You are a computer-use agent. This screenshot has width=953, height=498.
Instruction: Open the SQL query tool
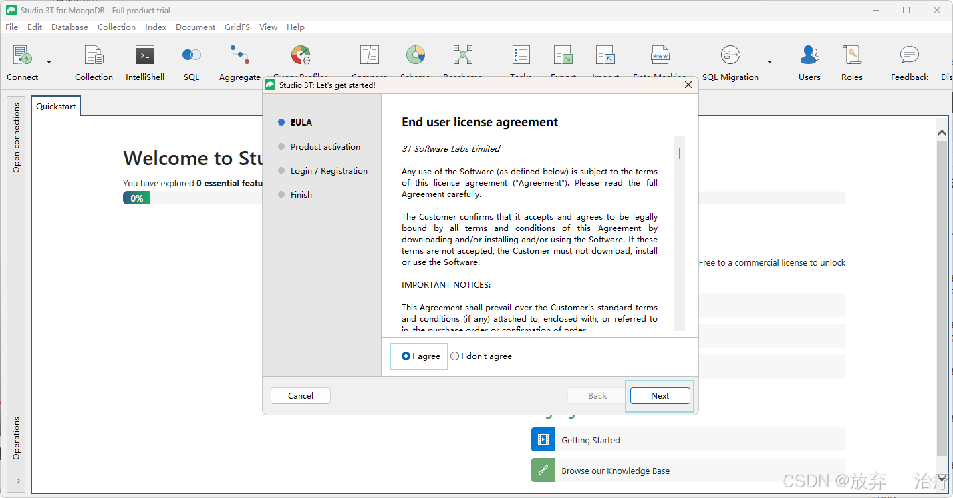(x=192, y=55)
